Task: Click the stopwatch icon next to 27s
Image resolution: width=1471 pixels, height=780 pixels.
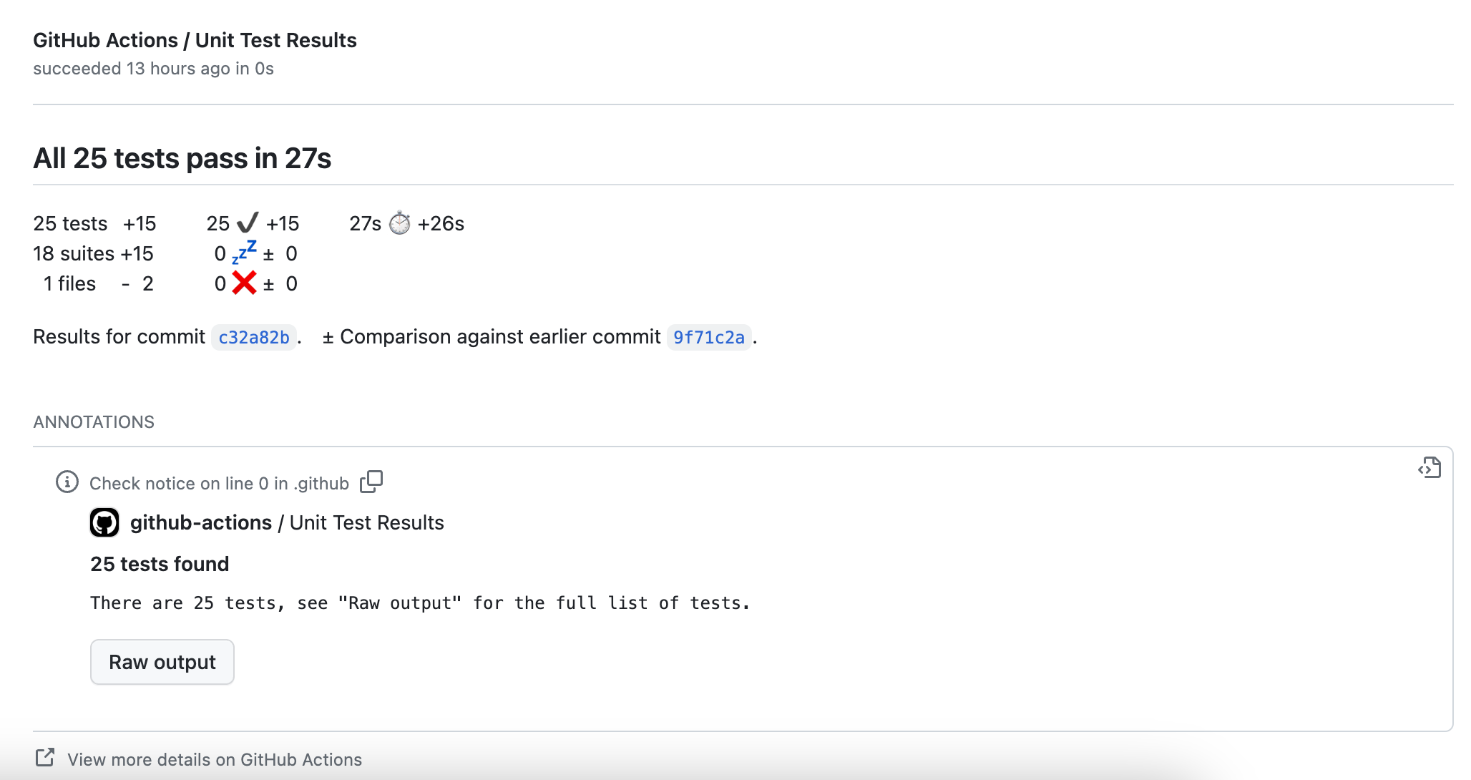Action: tap(399, 223)
